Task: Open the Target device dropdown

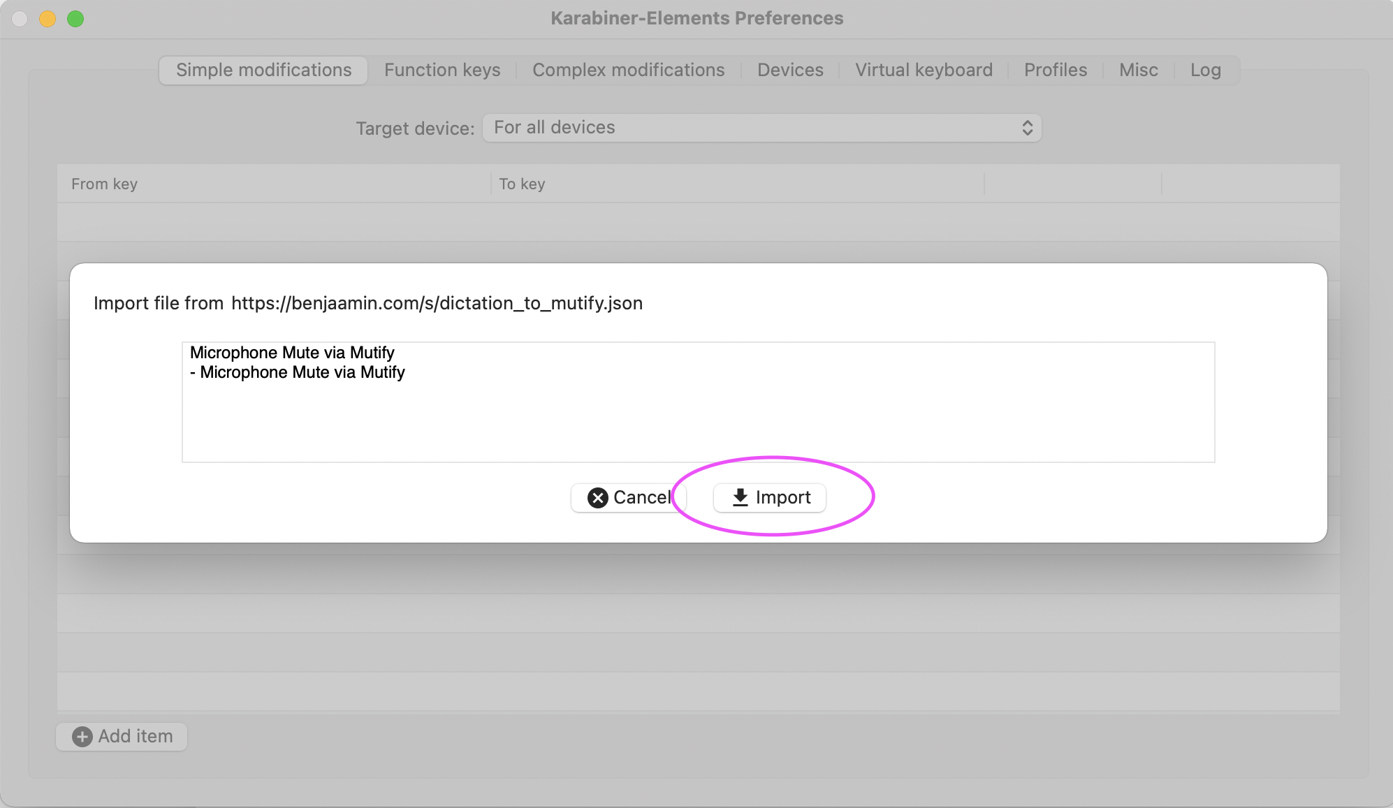Action: 761,128
